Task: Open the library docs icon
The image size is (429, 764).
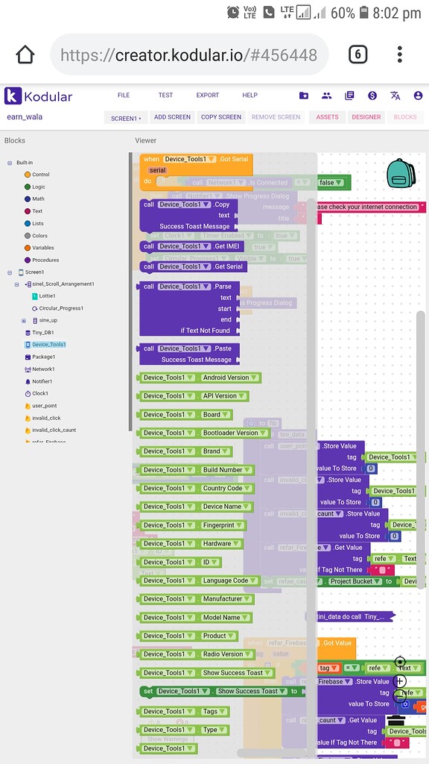Action: (349, 95)
